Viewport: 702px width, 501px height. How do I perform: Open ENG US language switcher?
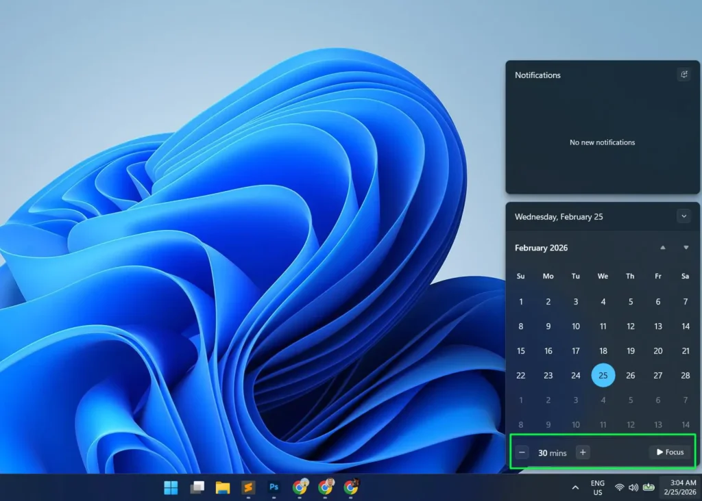click(598, 487)
